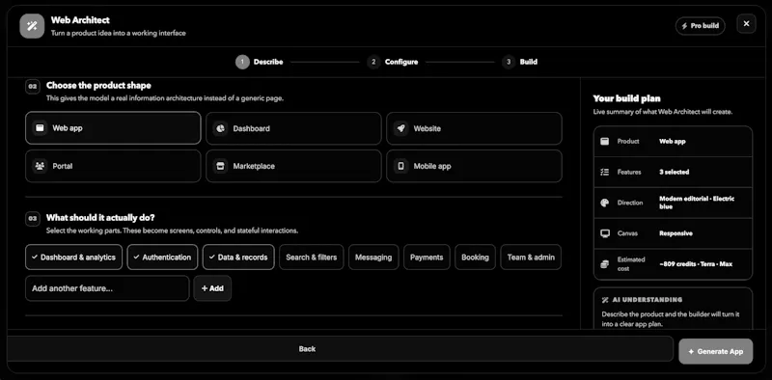Click the + Add feature button
The width and height of the screenshot is (772, 380).
(x=212, y=288)
